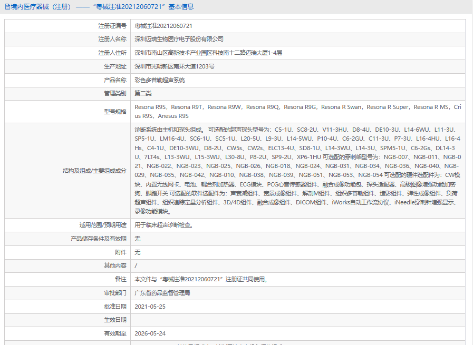Click the label "其他内容"
Viewport: 473px width, 345px height.
click(x=115, y=265)
